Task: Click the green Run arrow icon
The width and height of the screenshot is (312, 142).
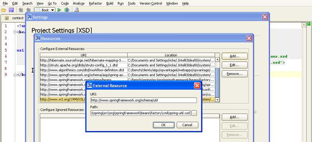Action: pos(59,10)
